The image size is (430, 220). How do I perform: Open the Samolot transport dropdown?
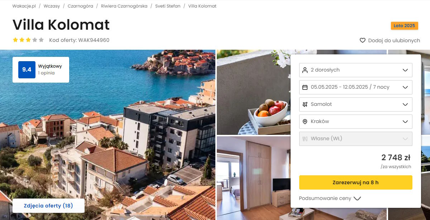[356, 104]
